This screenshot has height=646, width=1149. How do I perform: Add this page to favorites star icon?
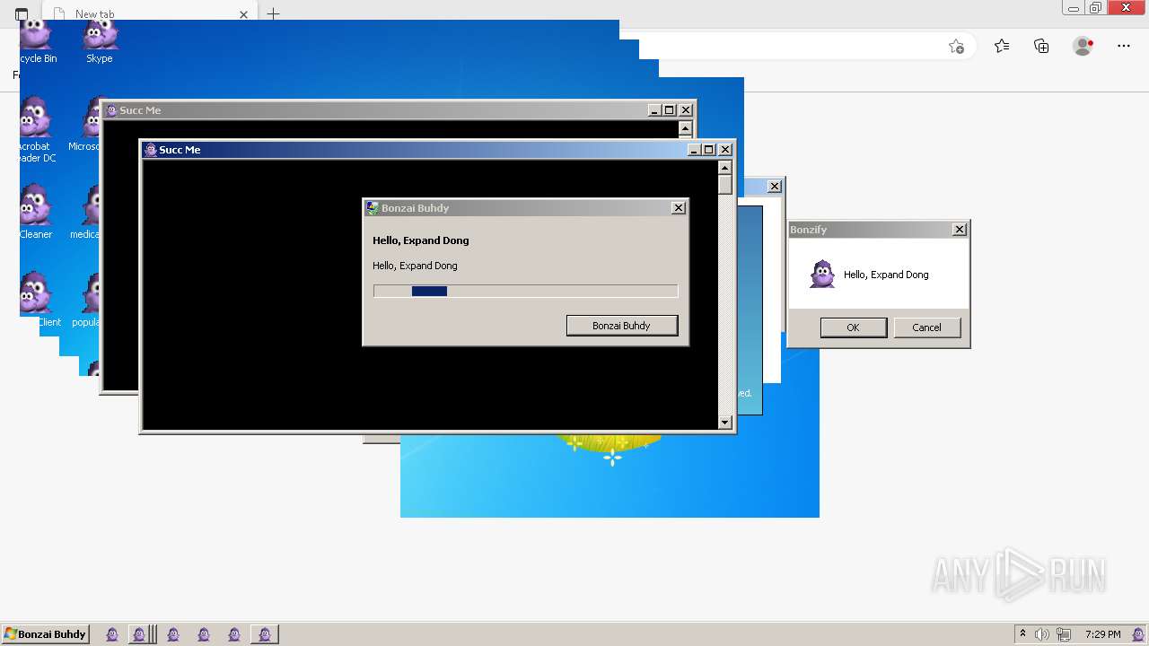point(956,47)
